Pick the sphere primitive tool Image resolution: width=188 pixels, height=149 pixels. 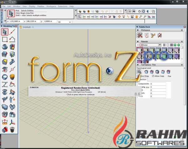[x=5, y=47]
